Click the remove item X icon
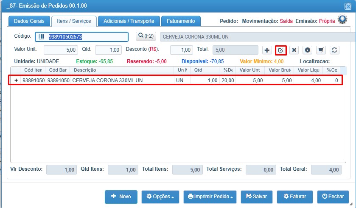 pos(294,50)
